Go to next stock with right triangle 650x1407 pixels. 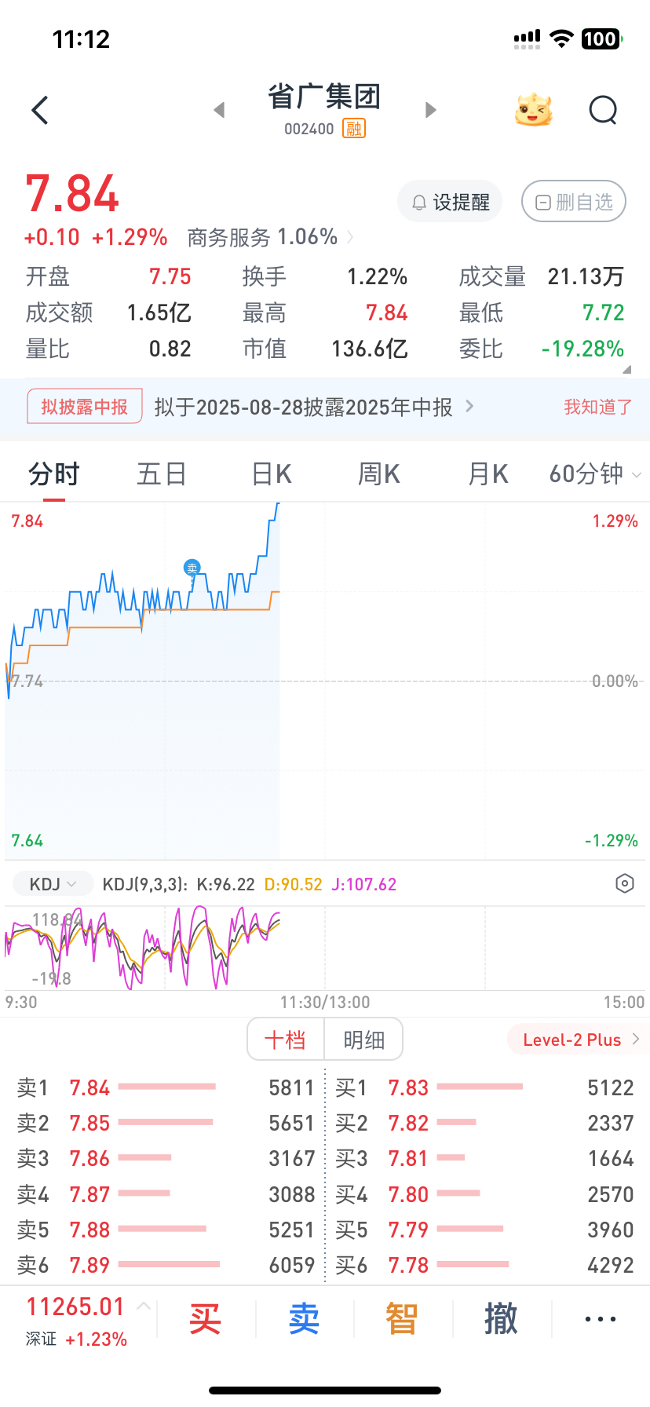click(430, 110)
